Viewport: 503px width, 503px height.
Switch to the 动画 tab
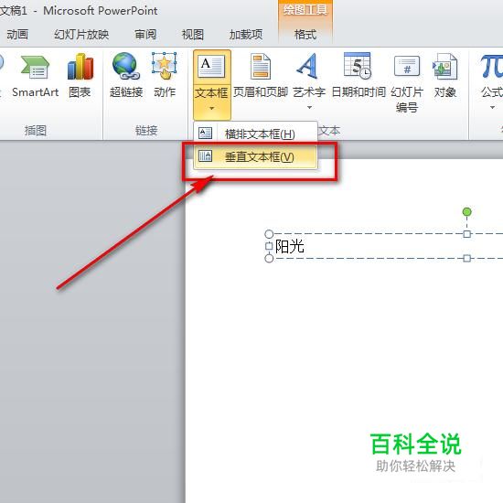pyautogui.click(x=17, y=35)
